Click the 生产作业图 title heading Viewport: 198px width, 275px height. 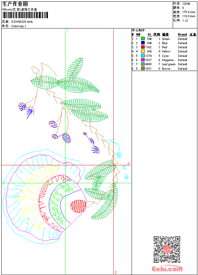[15, 4]
